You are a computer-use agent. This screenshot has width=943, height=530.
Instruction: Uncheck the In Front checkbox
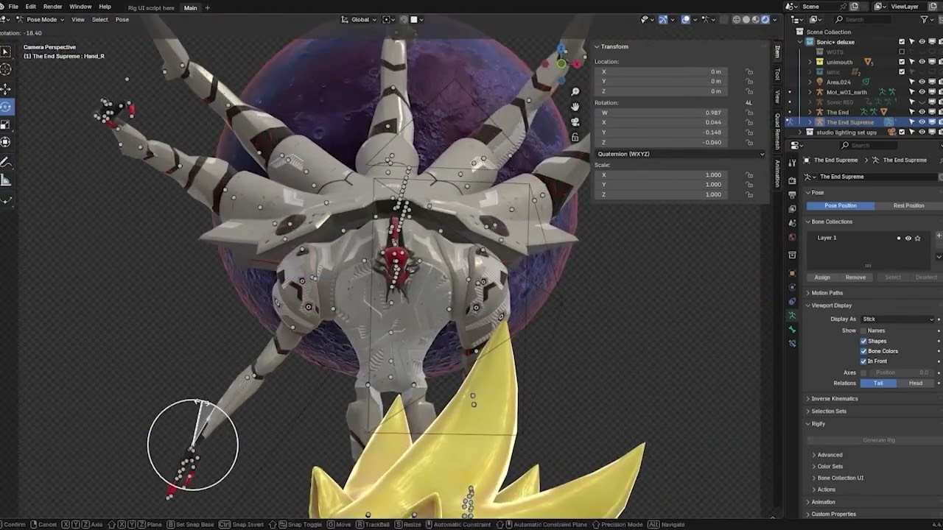[863, 361]
